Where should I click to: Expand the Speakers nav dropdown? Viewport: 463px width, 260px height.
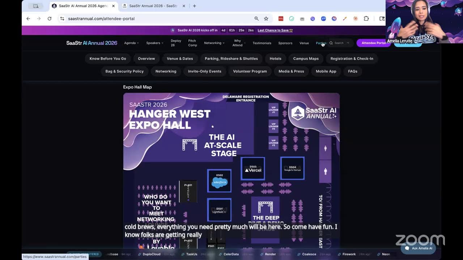154,43
